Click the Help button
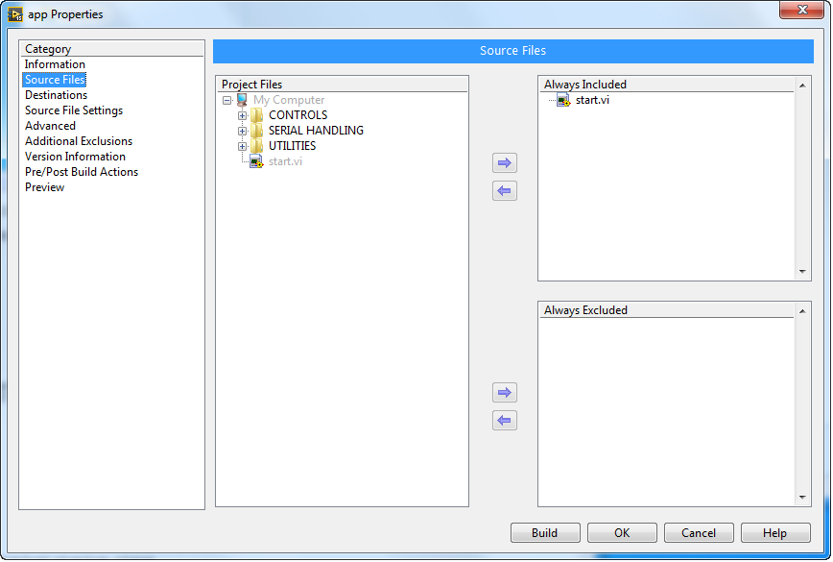 tap(775, 533)
